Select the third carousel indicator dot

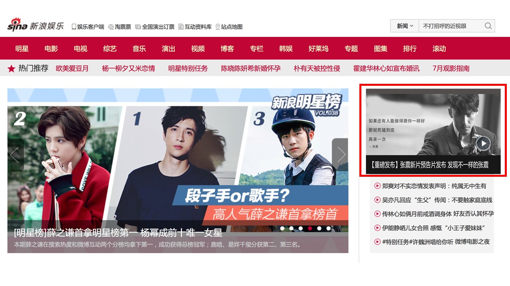pyautogui.click(x=300, y=228)
